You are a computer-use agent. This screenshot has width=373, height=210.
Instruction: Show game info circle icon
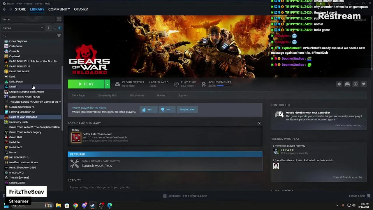coord(356,84)
